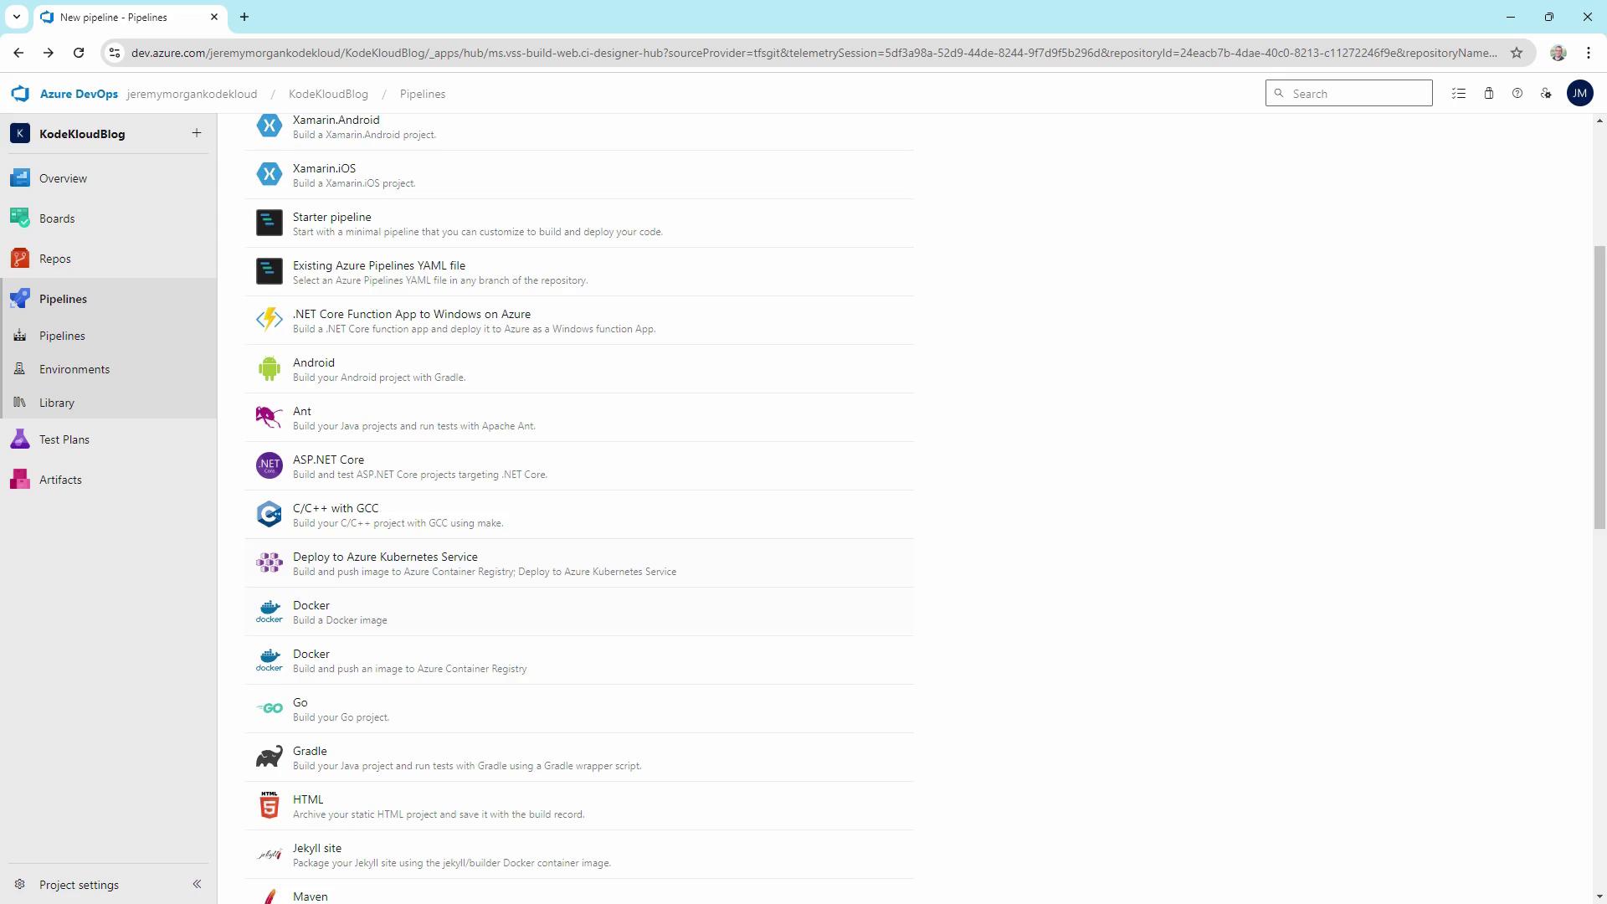1607x904 pixels.
Task: Click the HTML5 template icon
Action: point(269,805)
